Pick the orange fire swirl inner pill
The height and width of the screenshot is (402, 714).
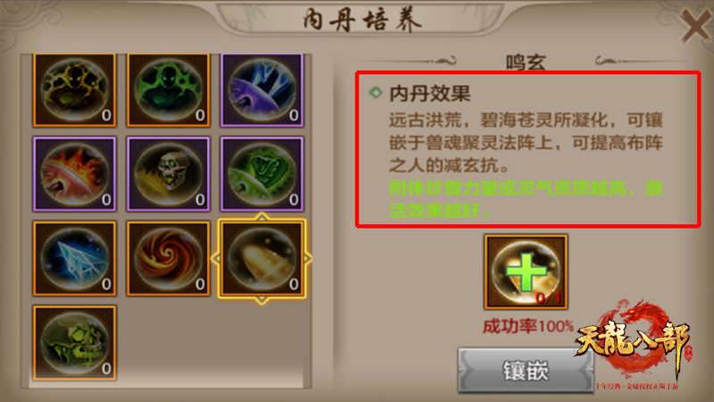[169, 259]
